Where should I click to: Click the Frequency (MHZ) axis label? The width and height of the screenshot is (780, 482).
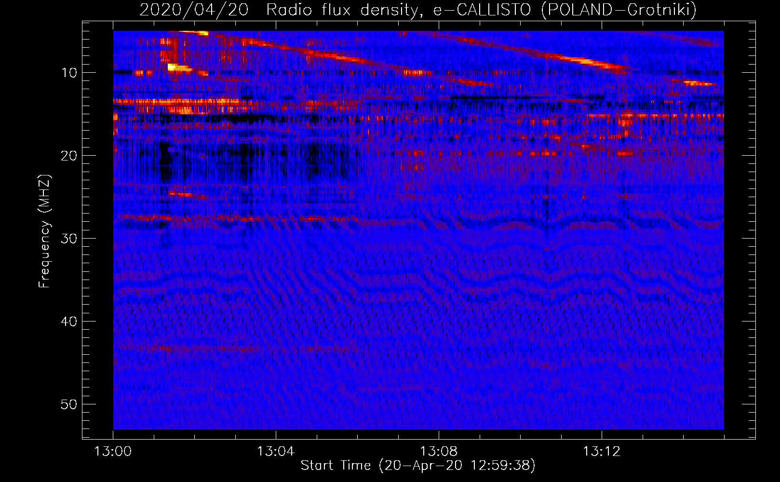point(44,231)
